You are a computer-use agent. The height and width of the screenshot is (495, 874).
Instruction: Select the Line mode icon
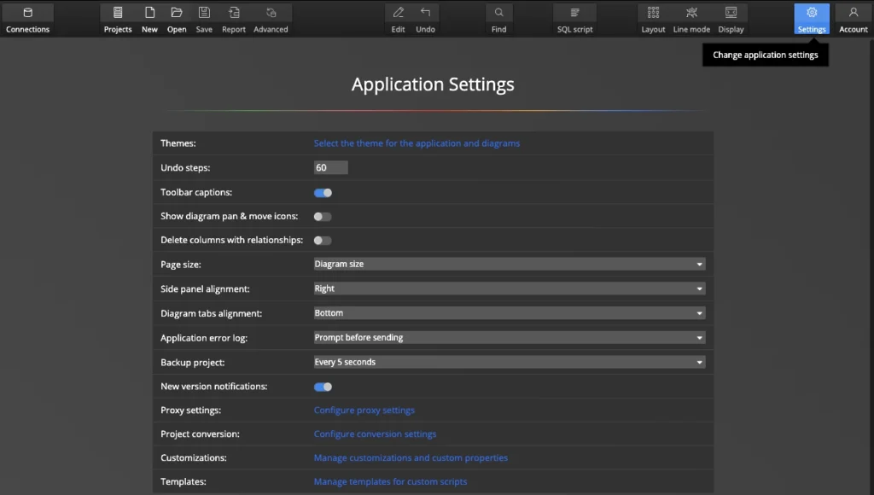click(691, 14)
